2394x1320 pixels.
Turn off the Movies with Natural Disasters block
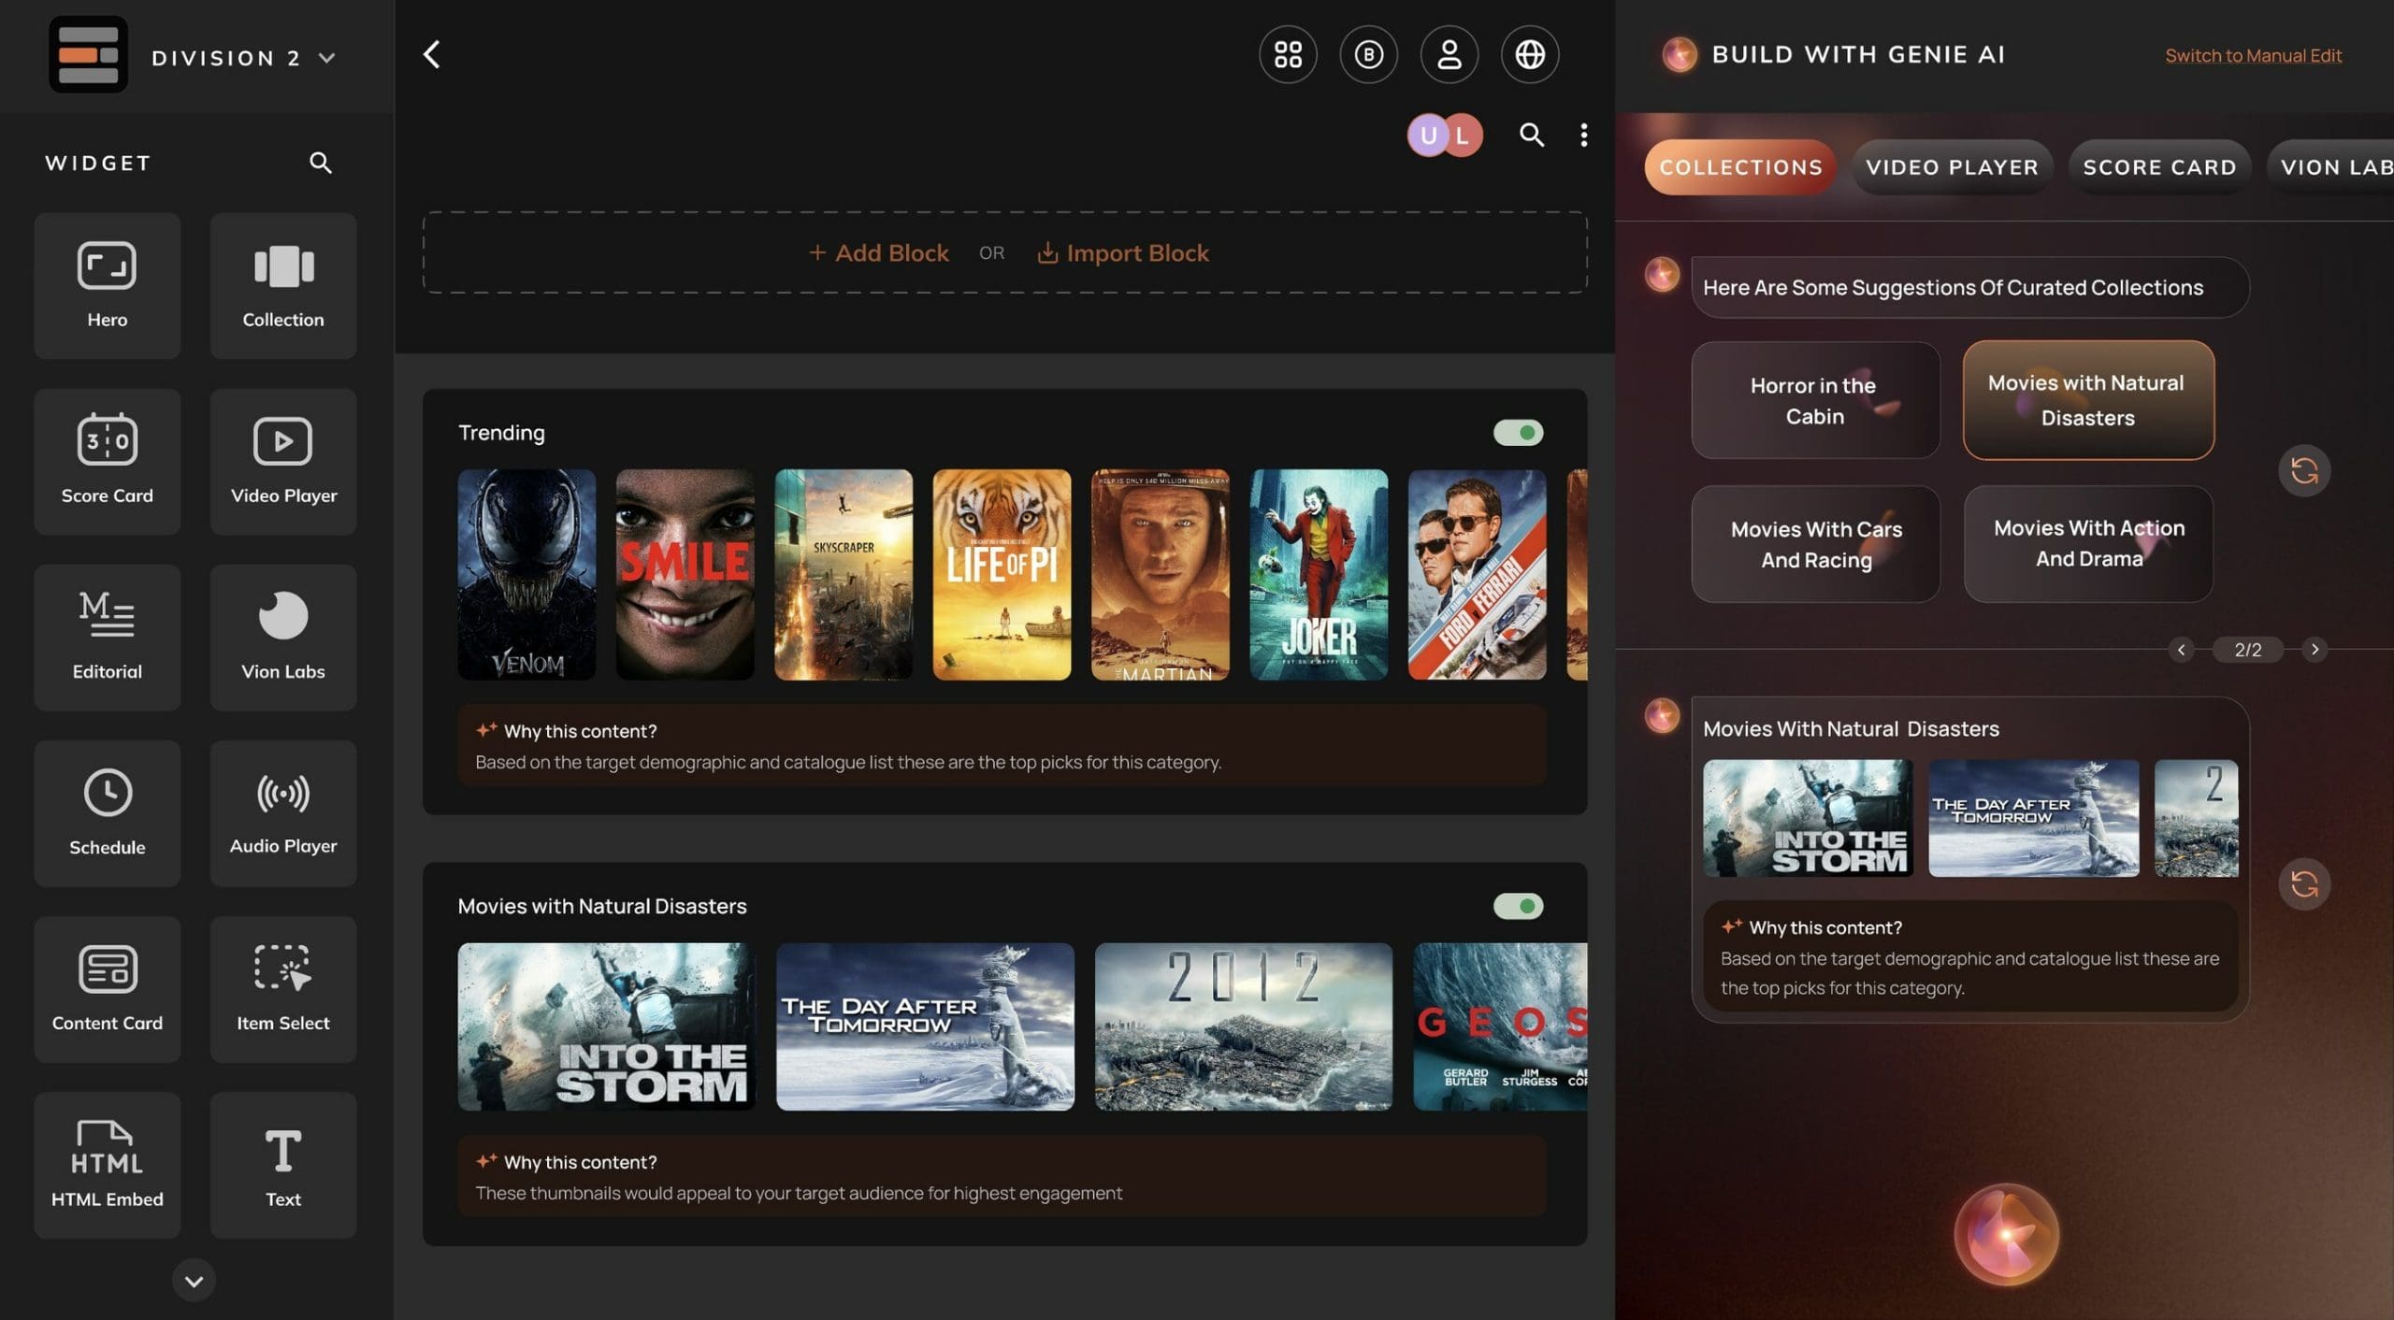[x=1518, y=905]
